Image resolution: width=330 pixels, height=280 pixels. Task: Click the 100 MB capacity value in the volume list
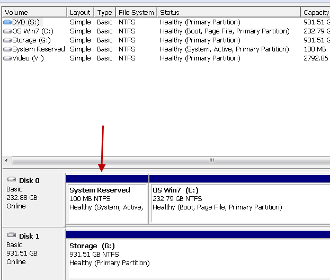click(315, 49)
